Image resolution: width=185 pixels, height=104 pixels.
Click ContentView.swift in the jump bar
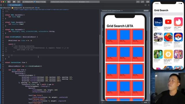[29, 8]
